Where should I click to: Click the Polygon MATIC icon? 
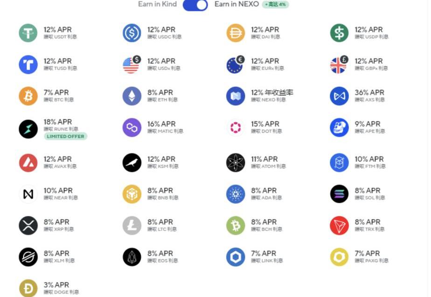132,127
